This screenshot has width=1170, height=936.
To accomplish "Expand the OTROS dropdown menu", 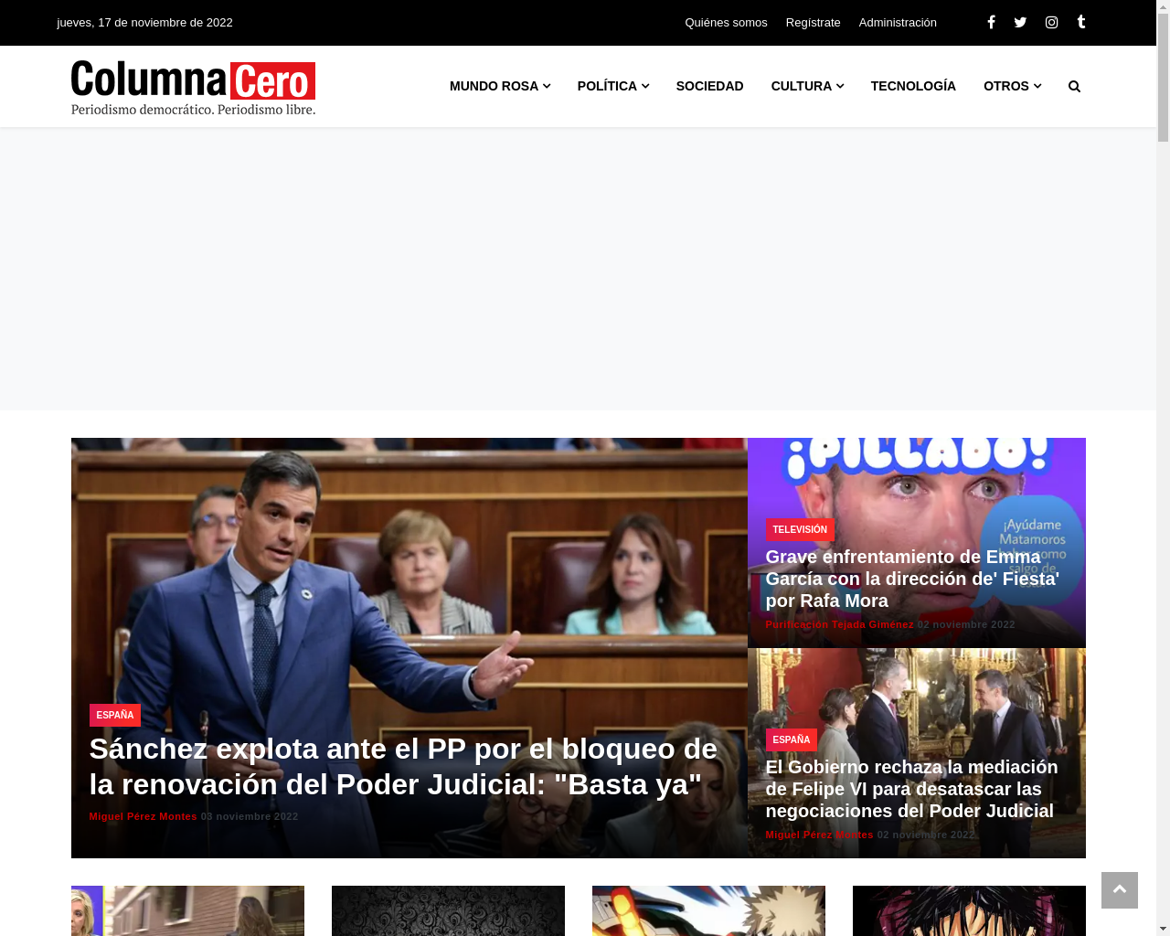I will click(1012, 86).
